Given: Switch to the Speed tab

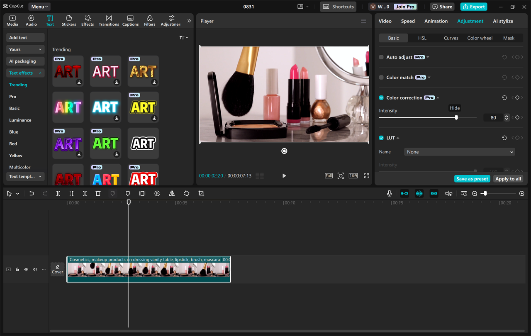Looking at the screenshot, I should click(x=408, y=21).
